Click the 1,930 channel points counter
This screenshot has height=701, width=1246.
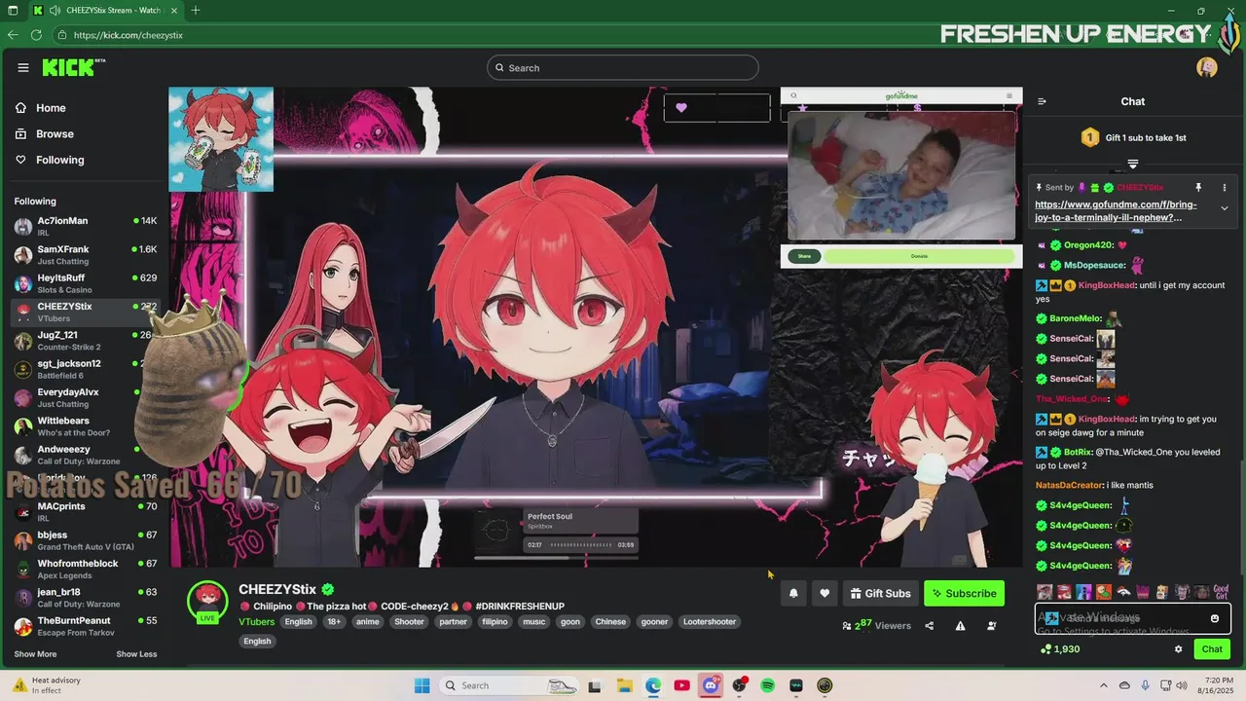1060,649
